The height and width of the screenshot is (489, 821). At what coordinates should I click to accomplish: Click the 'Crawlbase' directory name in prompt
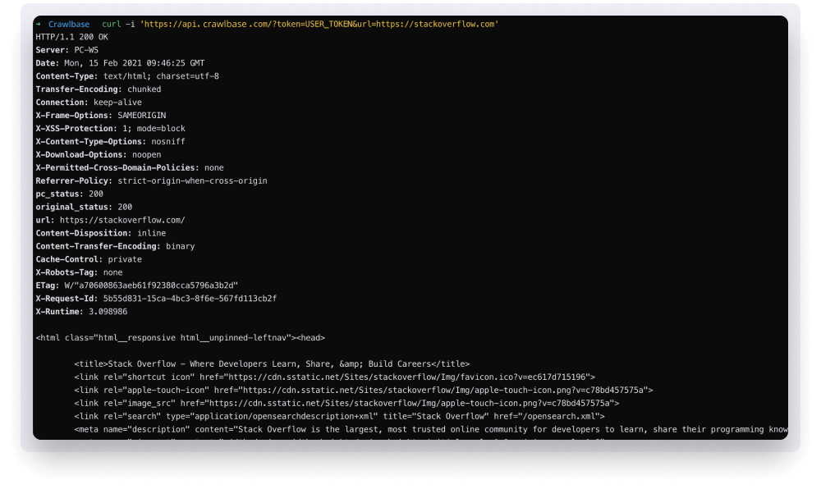click(x=69, y=24)
